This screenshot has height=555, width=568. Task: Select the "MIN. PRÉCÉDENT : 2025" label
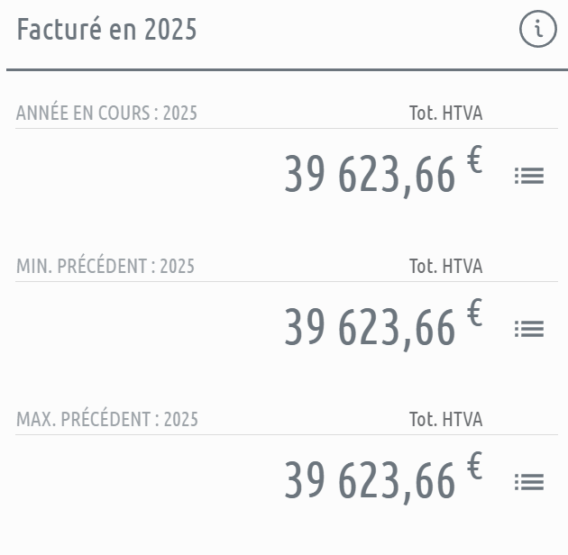105,267
